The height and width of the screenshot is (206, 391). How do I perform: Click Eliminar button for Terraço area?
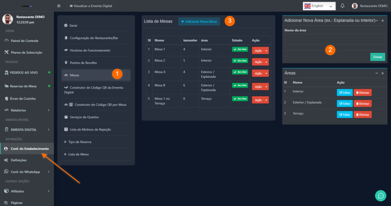point(362,114)
